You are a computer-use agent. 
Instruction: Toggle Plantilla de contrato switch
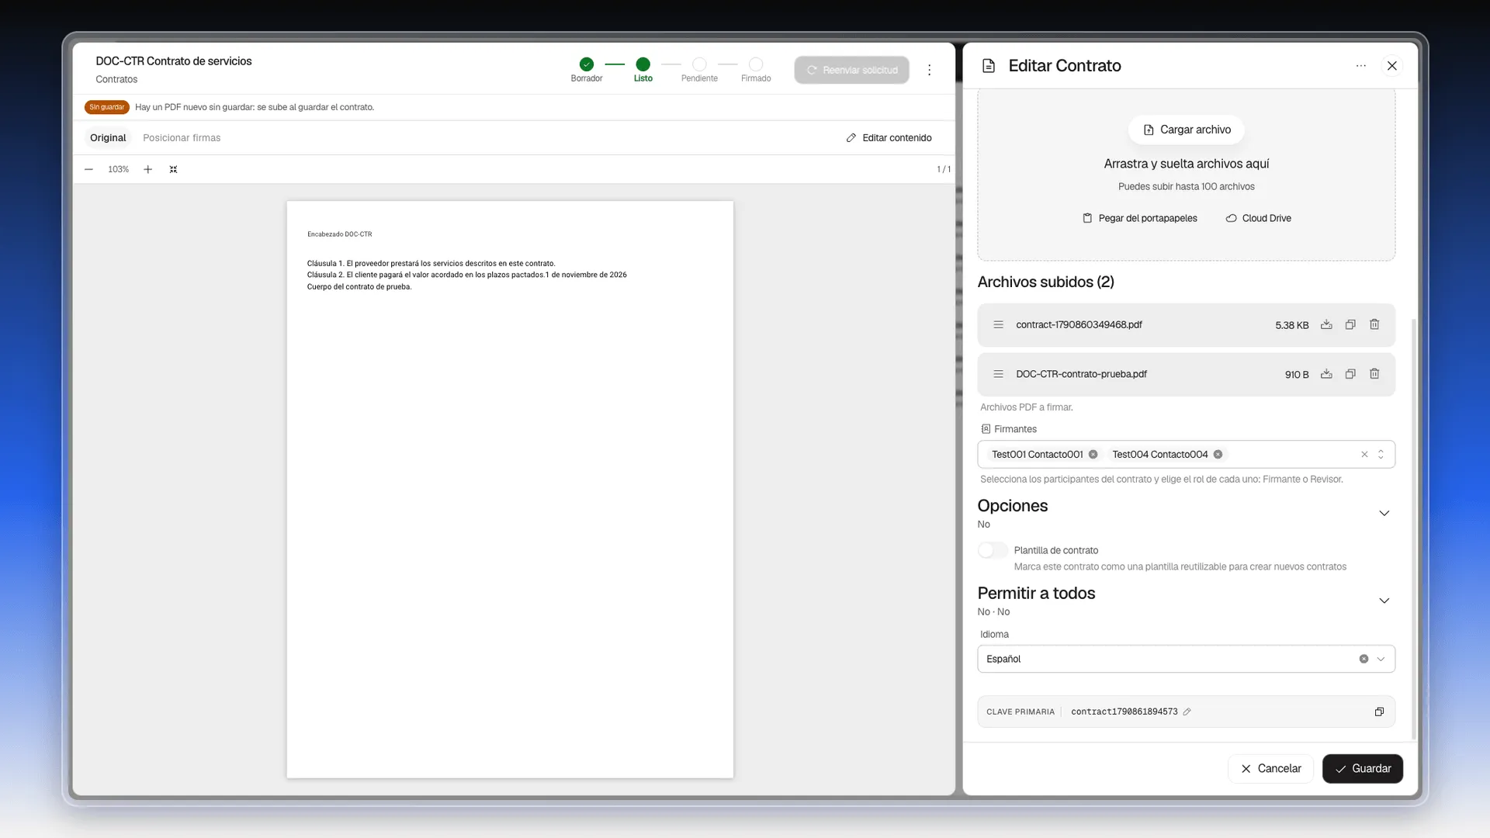coord(993,550)
